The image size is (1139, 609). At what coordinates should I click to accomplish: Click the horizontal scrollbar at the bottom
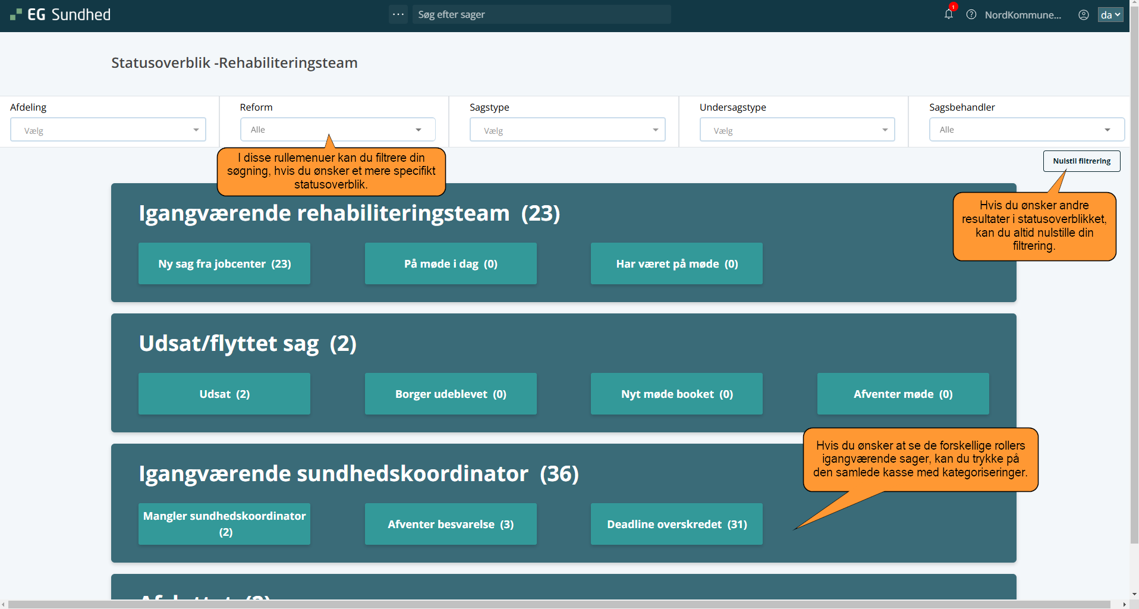point(559,604)
